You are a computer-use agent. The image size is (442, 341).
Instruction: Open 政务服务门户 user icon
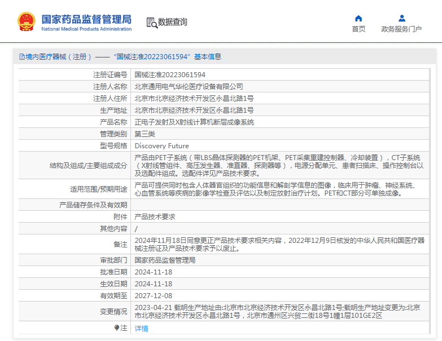coord(402,19)
